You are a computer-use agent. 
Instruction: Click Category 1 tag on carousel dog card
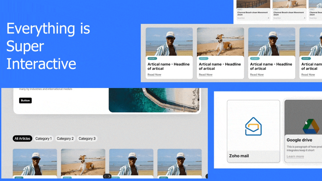204,58
